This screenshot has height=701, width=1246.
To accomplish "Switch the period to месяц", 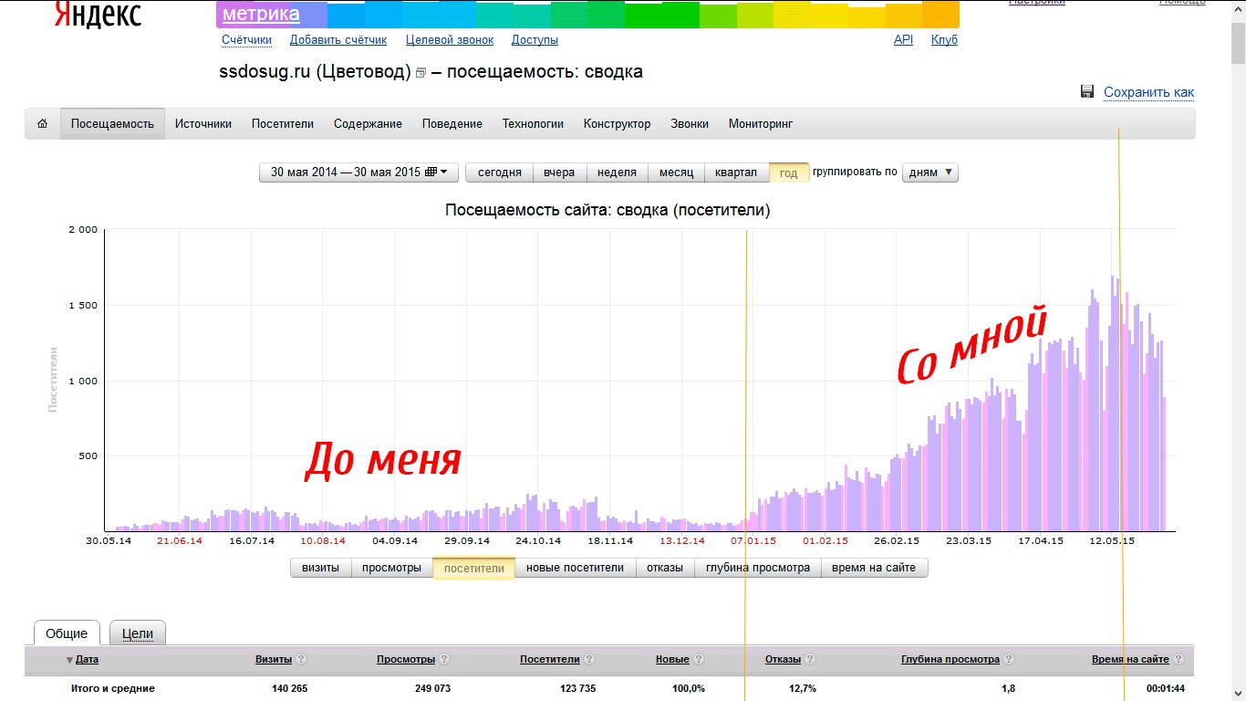I will (676, 173).
